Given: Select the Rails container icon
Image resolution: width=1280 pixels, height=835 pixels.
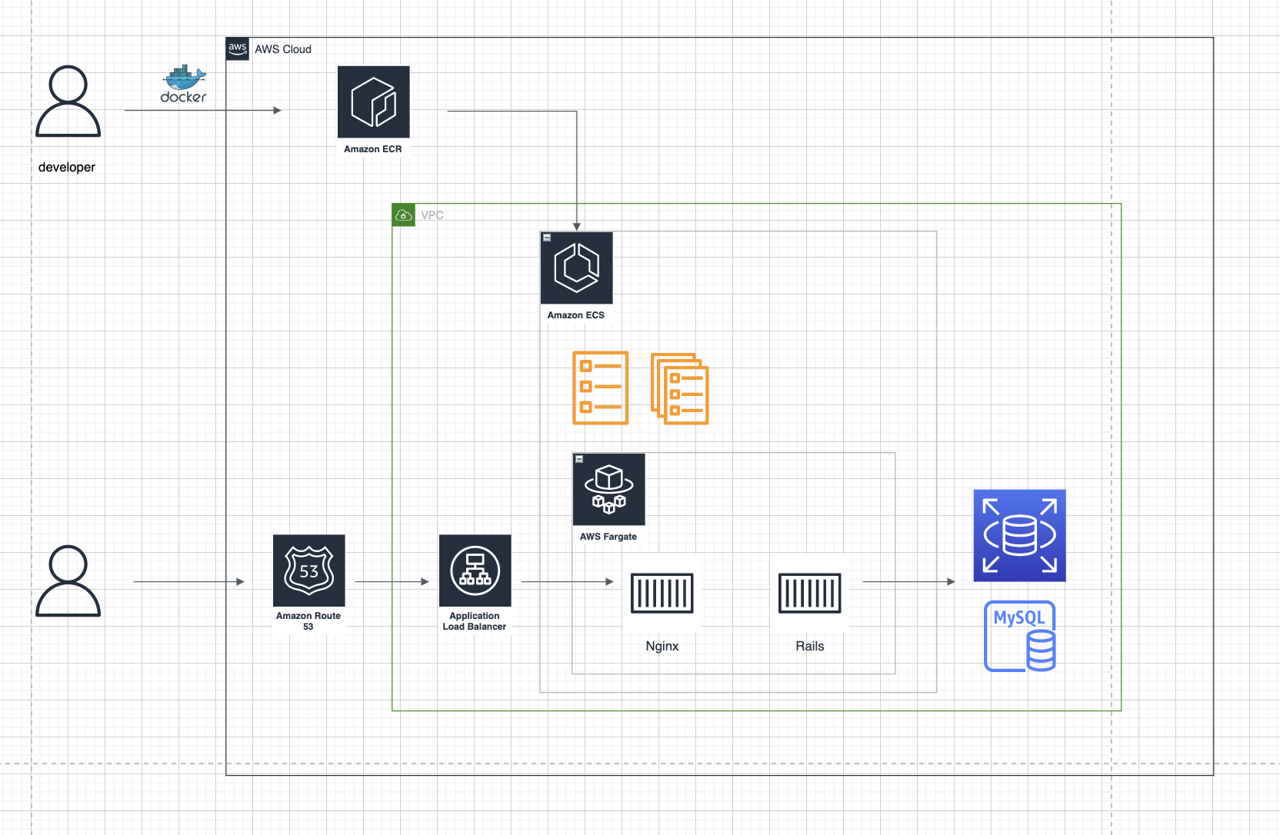Looking at the screenshot, I should coord(810,593).
